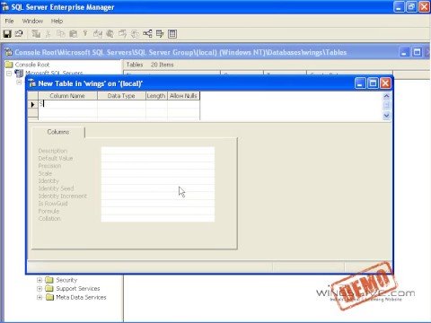Image resolution: width=431 pixels, height=323 pixels.
Task: Expand the Security tree node
Action: pyautogui.click(x=40, y=280)
